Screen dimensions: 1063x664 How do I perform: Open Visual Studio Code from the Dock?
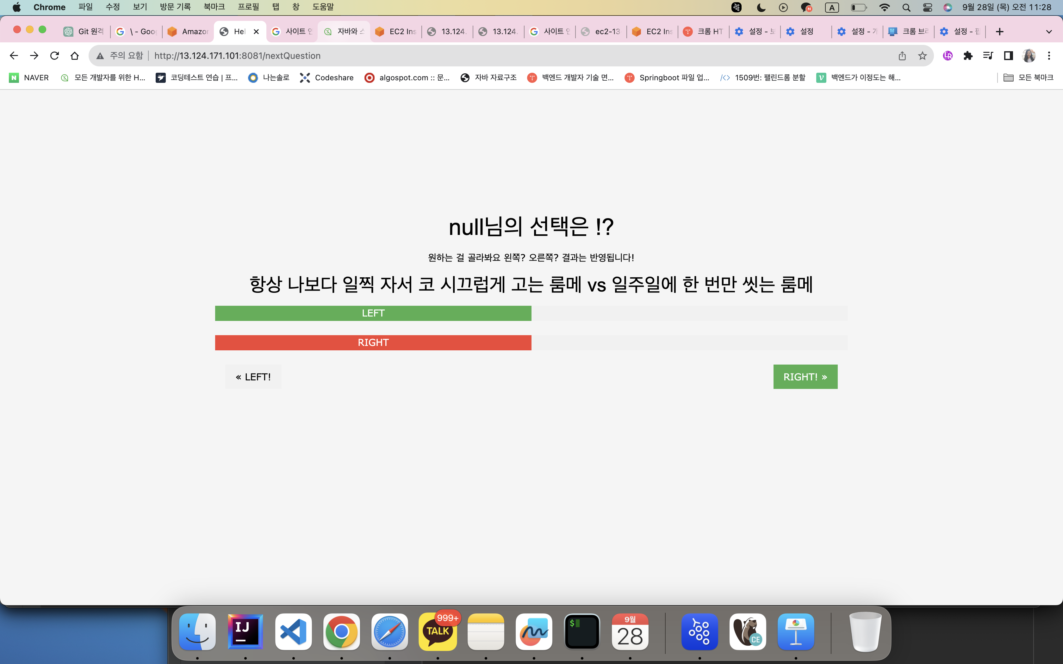click(293, 631)
